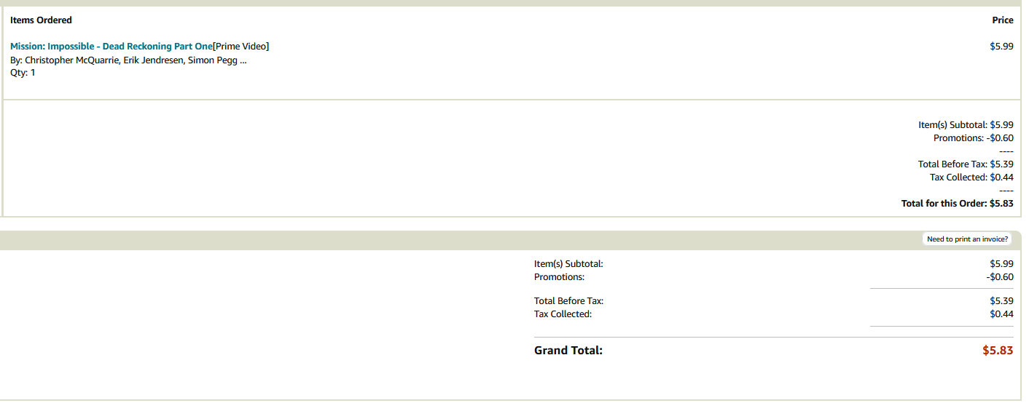Select the 'Promotions: -$0.60' line in order box
1029x403 pixels.
coord(973,138)
